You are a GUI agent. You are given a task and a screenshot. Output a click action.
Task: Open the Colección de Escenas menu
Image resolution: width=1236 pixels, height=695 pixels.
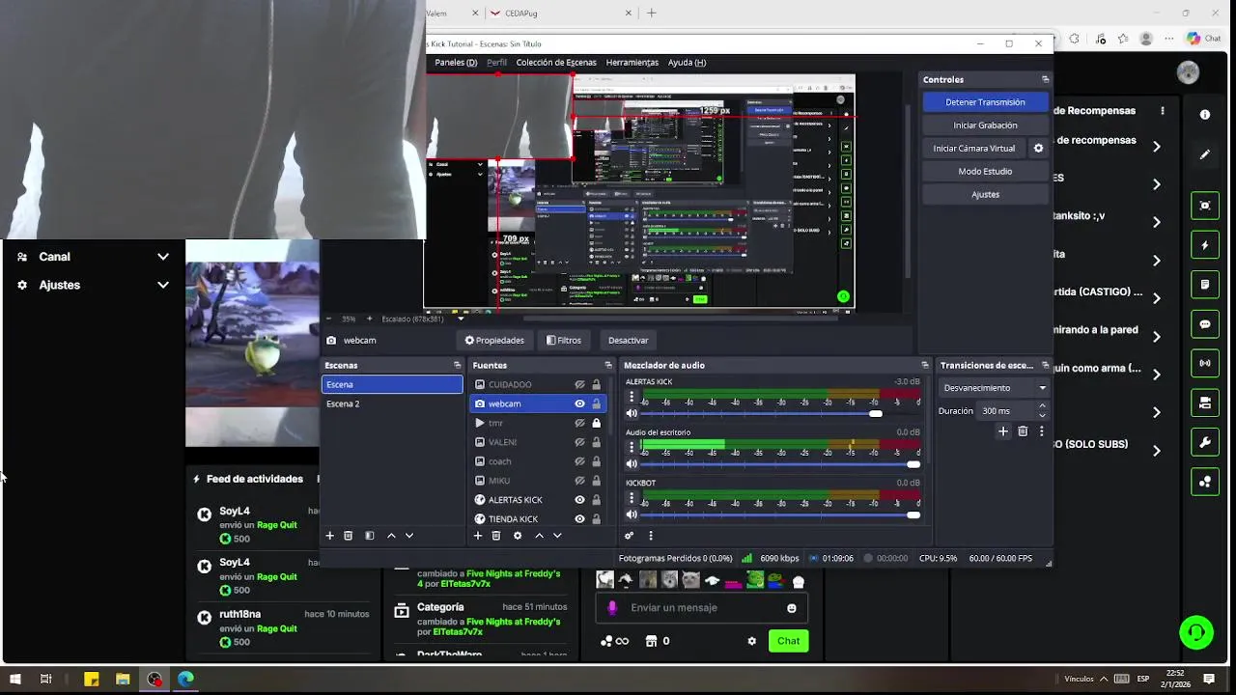(x=556, y=63)
